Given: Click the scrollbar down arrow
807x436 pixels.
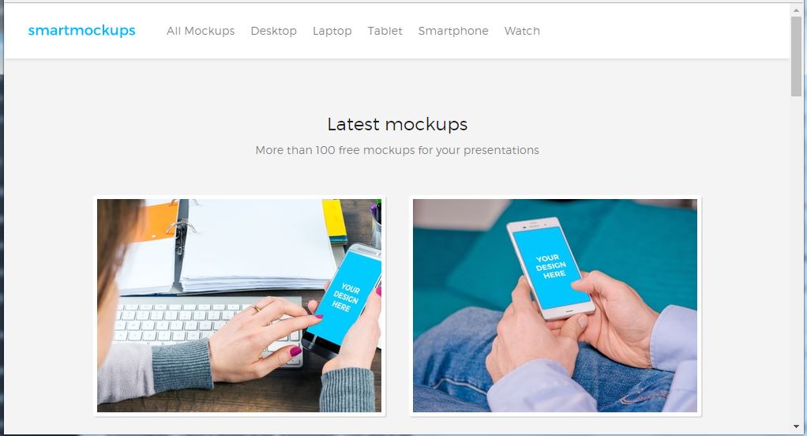Looking at the screenshot, I should tap(796, 427).
